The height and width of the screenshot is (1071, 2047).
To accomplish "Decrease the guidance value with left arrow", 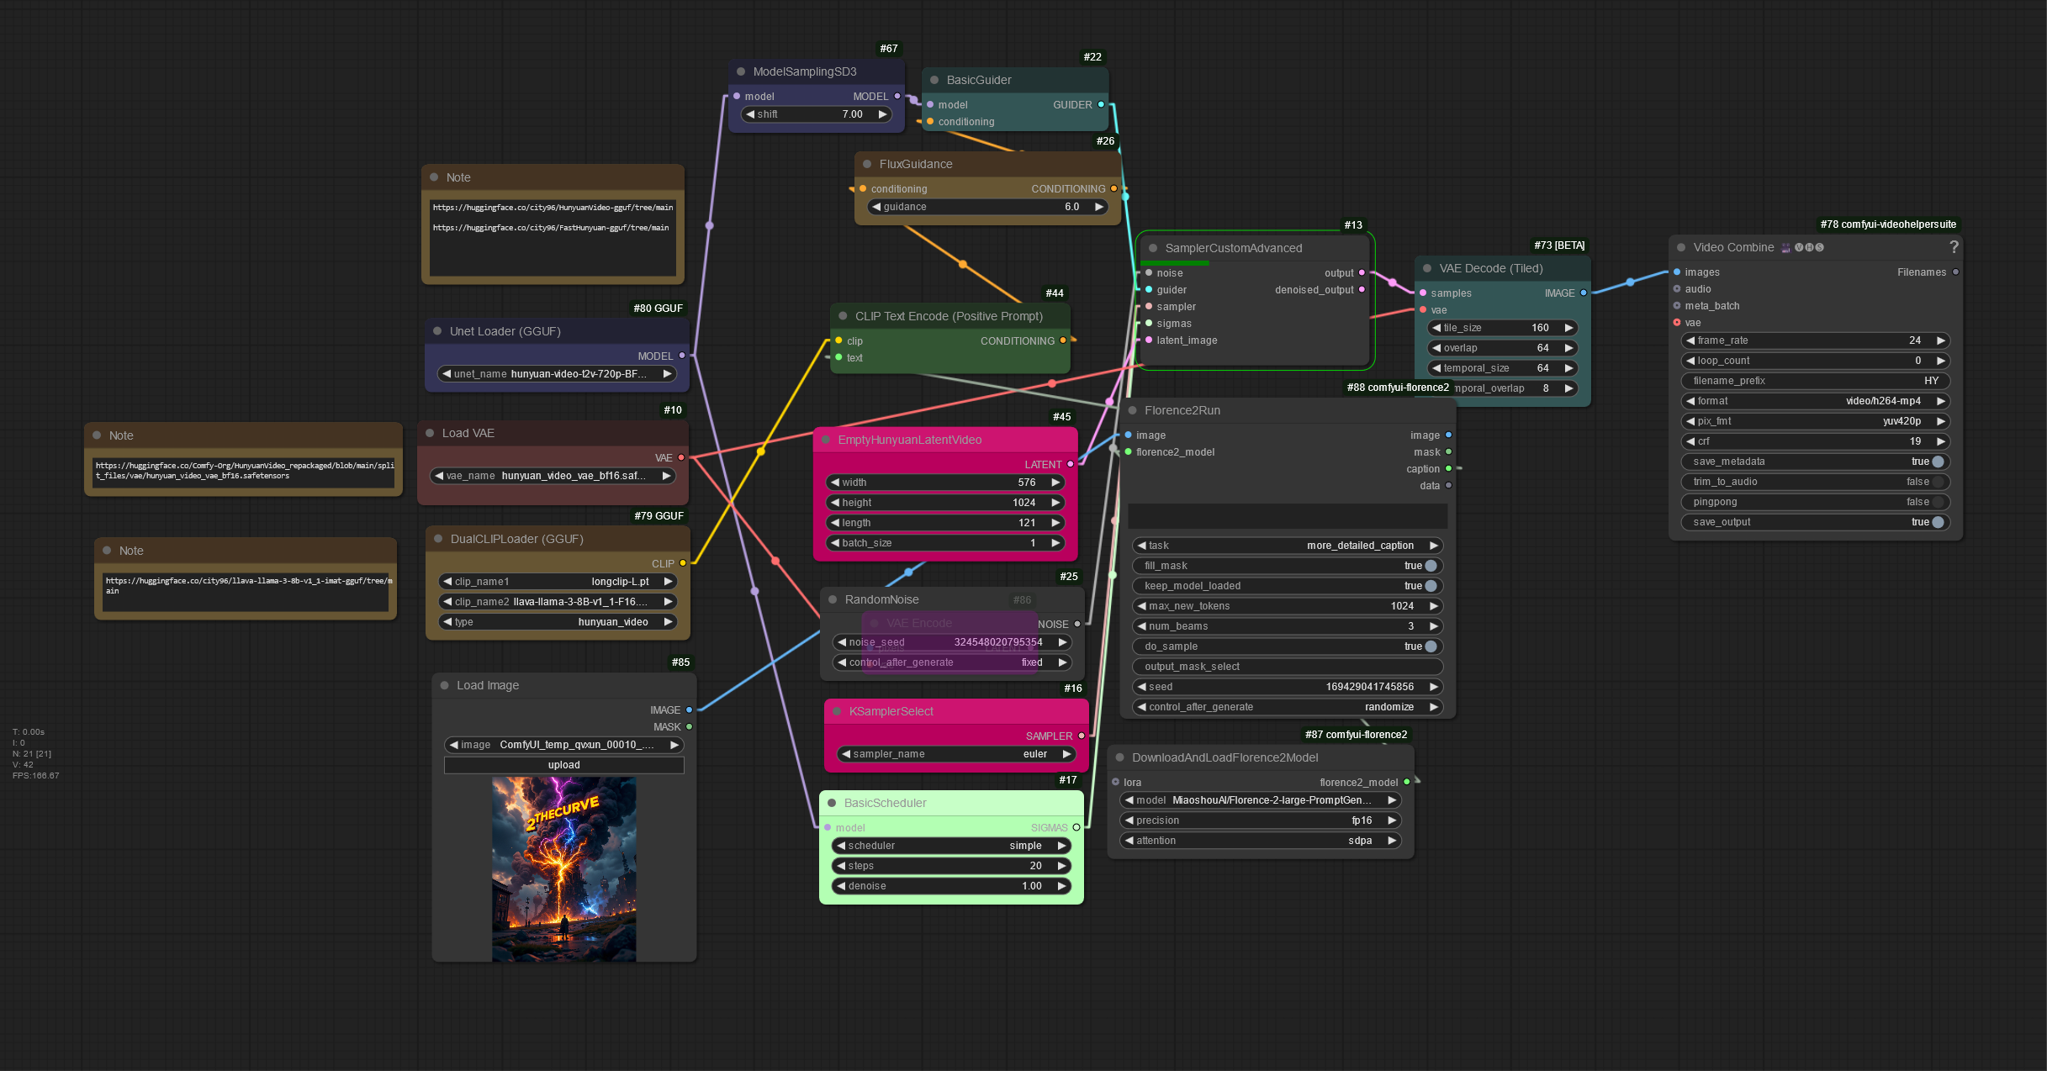I will pos(876,207).
